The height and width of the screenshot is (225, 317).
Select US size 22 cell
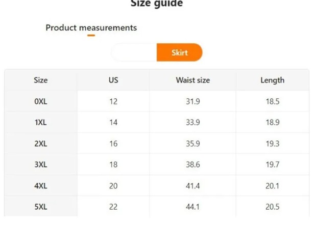tap(113, 207)
